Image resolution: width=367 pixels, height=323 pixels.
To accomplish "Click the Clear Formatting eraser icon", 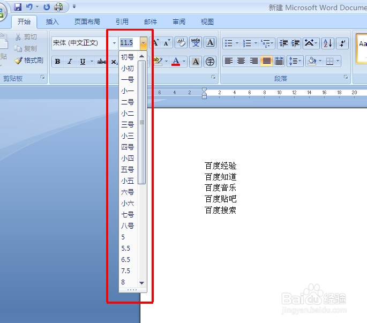I will [x=181, y=43].
